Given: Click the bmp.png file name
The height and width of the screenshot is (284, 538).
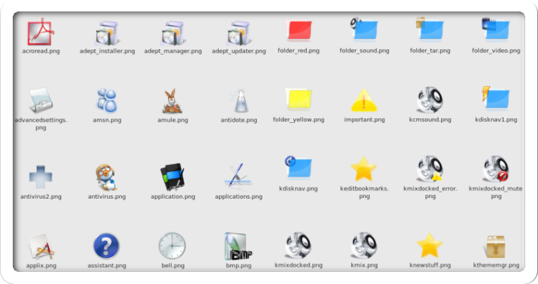Looking at the screenshot, I should [x=239, y=265].
